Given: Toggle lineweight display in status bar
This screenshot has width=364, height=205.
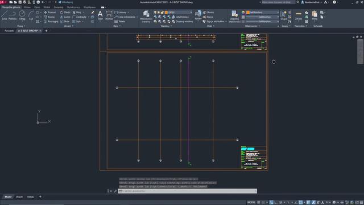Looking at the screenshot, I should tap(308, 203).
